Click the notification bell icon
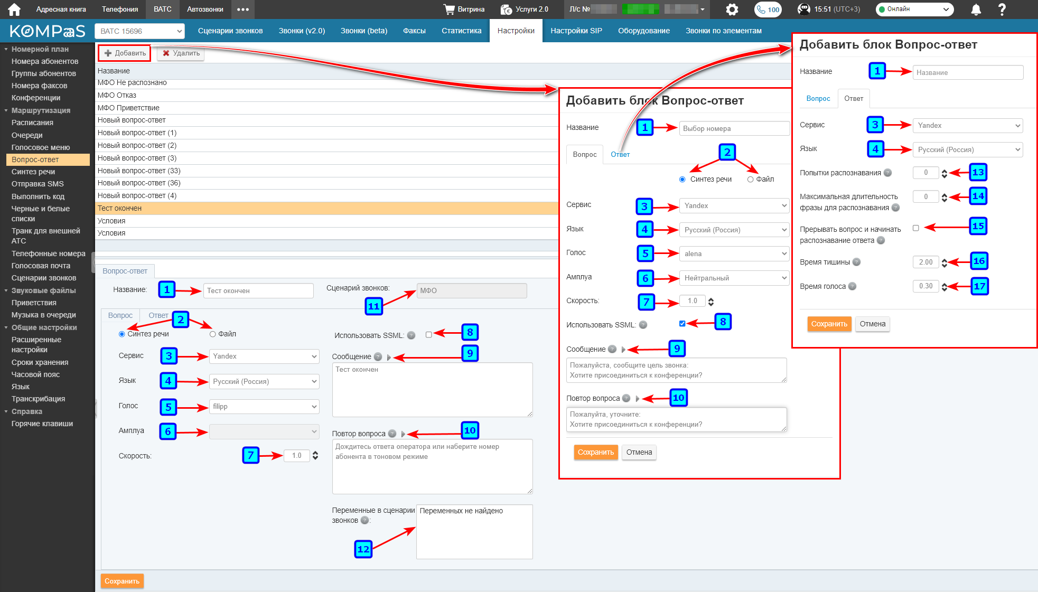This screenshot has width=1038, height=592. point(976,9)
